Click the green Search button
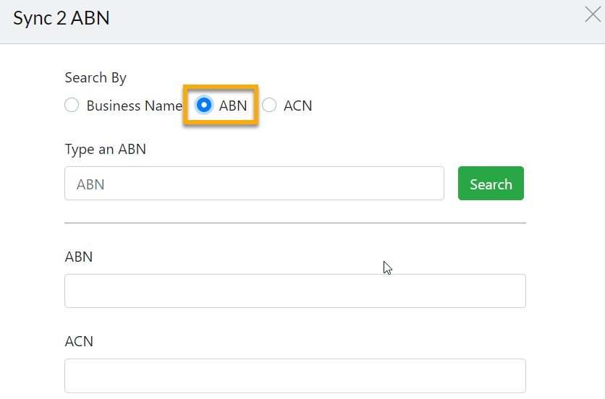 click(x=491, y=184)
